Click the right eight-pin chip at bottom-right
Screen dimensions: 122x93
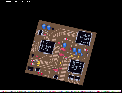(78, 78)
